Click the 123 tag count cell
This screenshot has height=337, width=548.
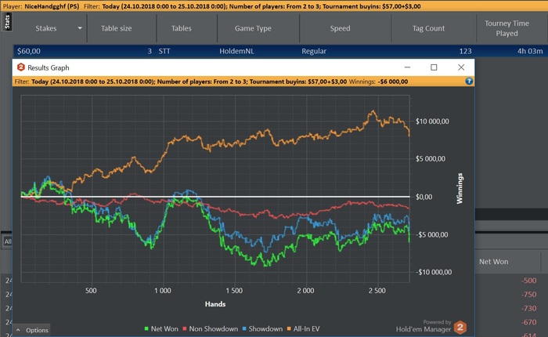click(465, 51)
